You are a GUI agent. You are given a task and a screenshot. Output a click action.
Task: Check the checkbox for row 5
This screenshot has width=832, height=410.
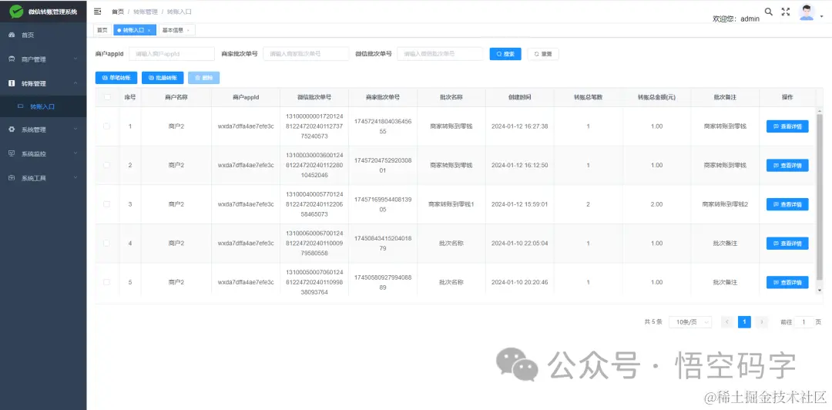[x=107, y=282]
